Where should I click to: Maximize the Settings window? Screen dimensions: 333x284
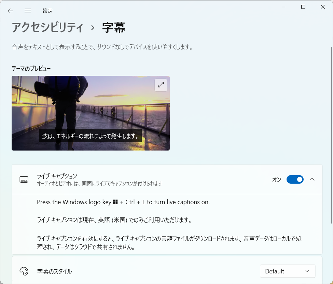pos(303,6)
